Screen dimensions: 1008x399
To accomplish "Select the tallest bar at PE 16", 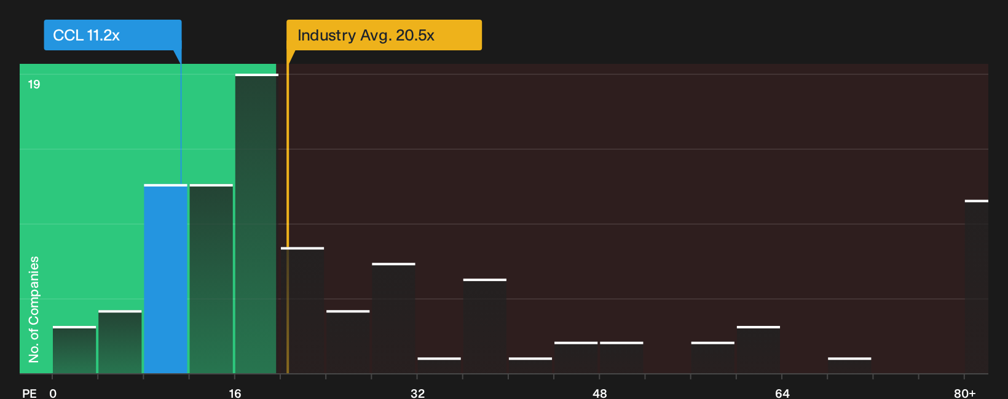I will [256, 223].
